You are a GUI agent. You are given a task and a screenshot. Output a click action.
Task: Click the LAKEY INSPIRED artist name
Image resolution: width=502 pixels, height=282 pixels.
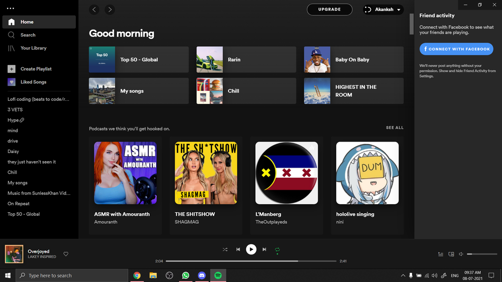click(x=42, y=257)
